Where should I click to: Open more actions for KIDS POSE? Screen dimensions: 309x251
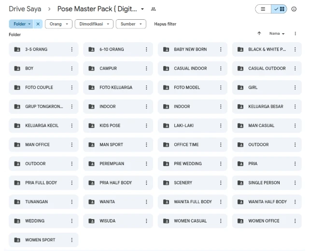coord(146,125)
